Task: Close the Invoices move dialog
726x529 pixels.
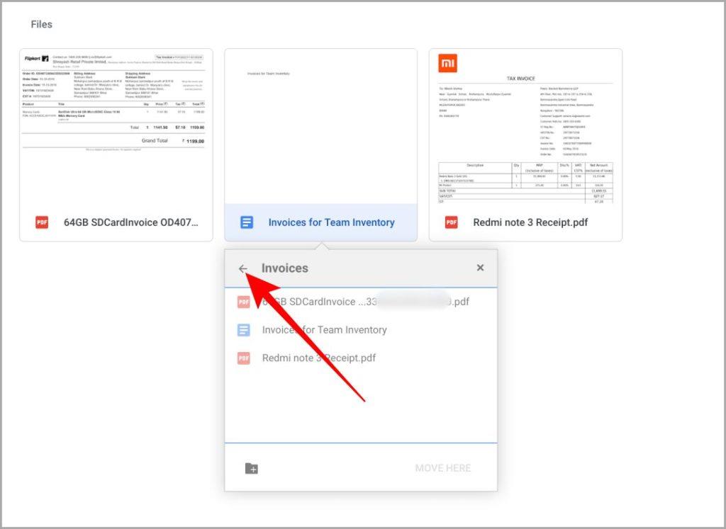Action: point(480,267)
